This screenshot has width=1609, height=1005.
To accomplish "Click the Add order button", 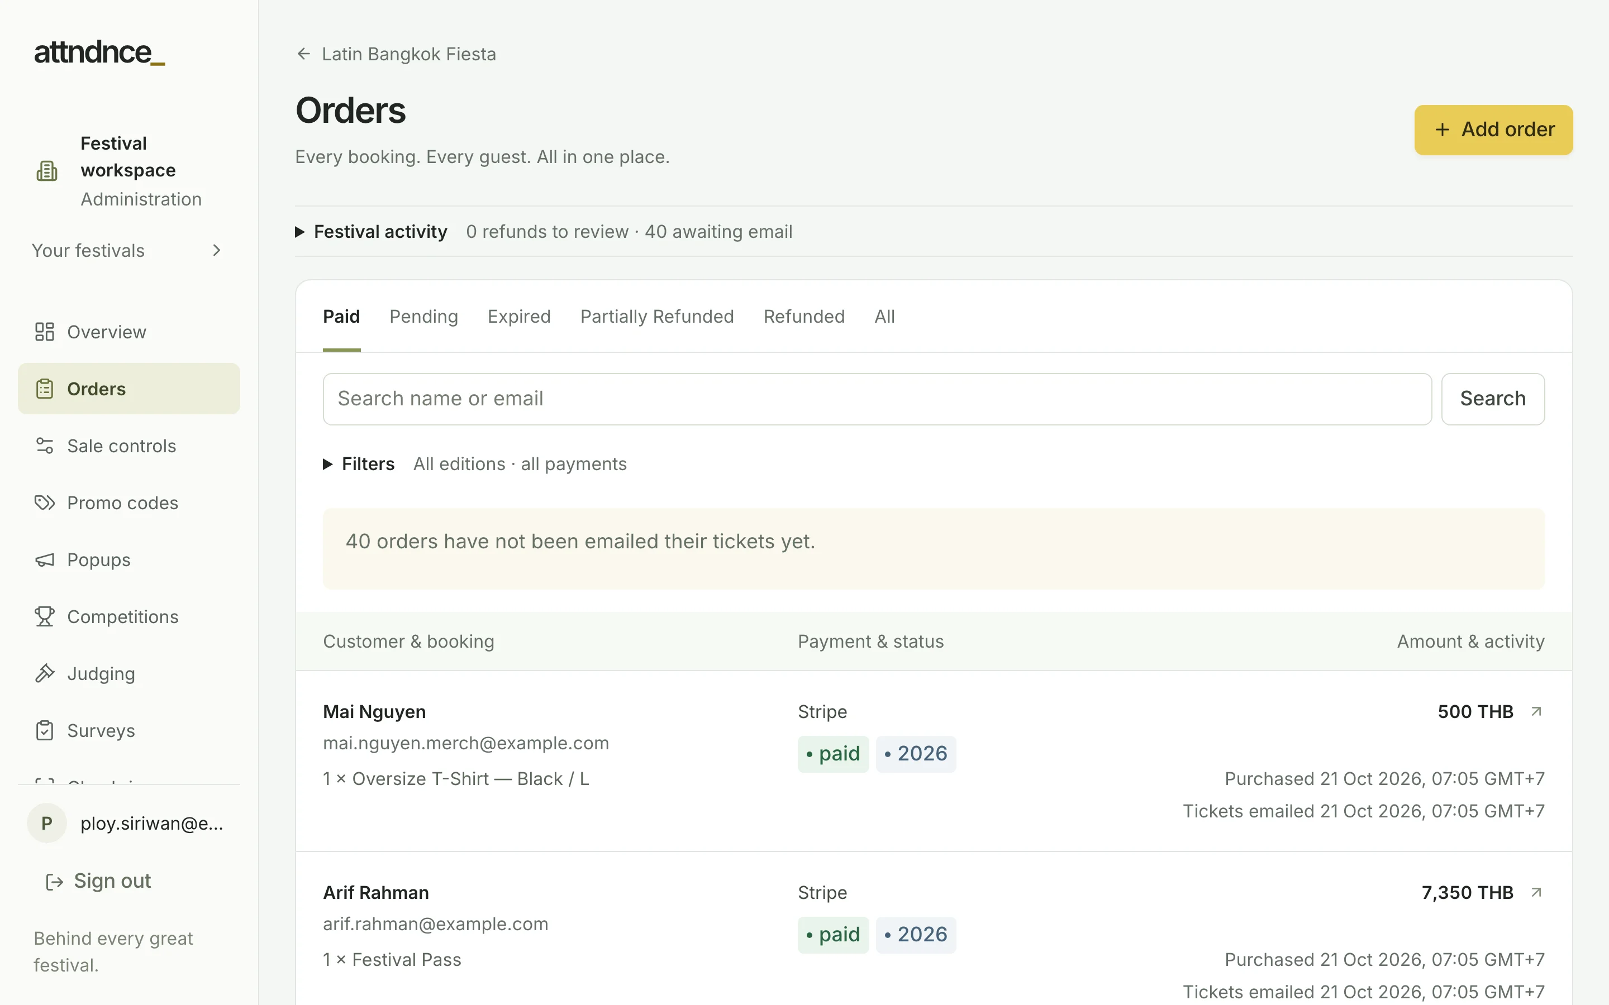I will [x=1493, y=130].
